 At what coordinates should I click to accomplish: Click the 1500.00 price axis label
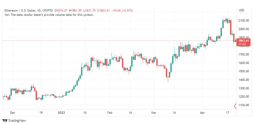(x=244, y=71)
